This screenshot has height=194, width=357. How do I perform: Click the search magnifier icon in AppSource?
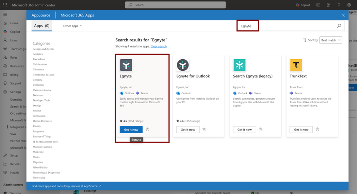[339, 26]
